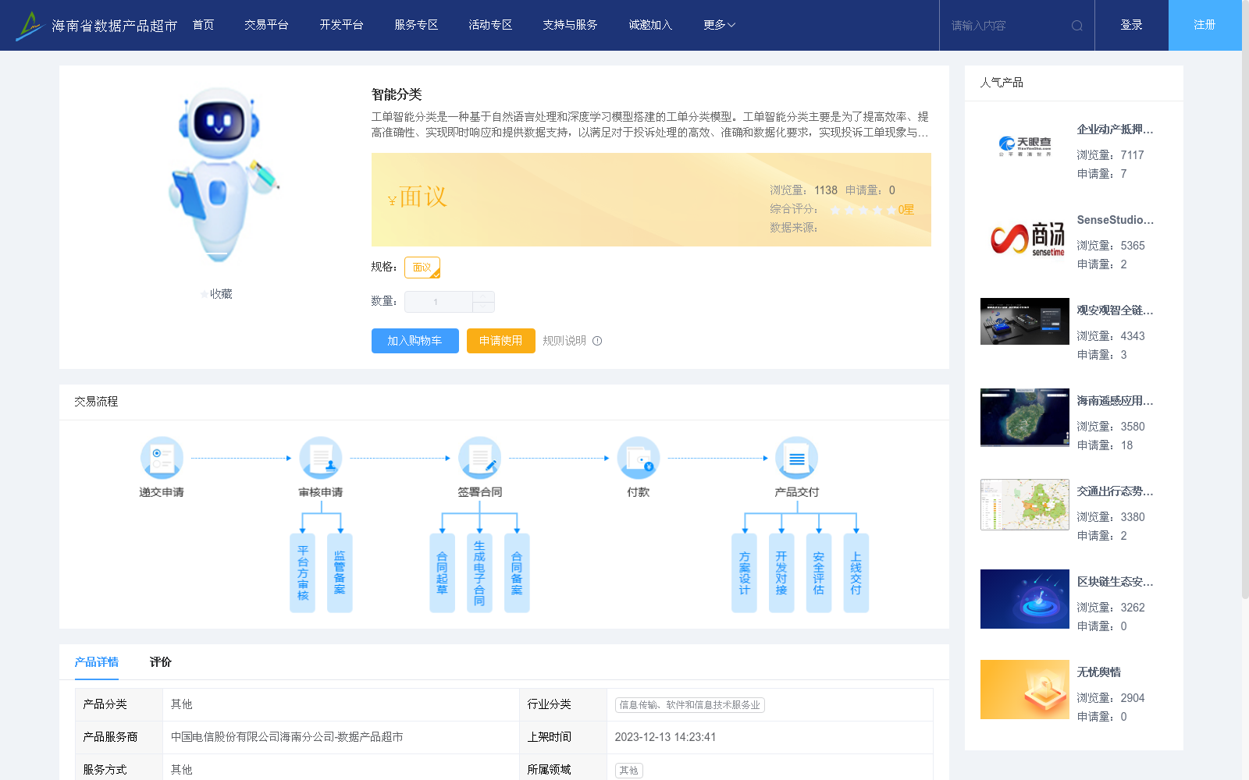This screenshot has width=1249, height=780.
Task: Click the 合同备案 flow box
Action: tap(517, 573)
